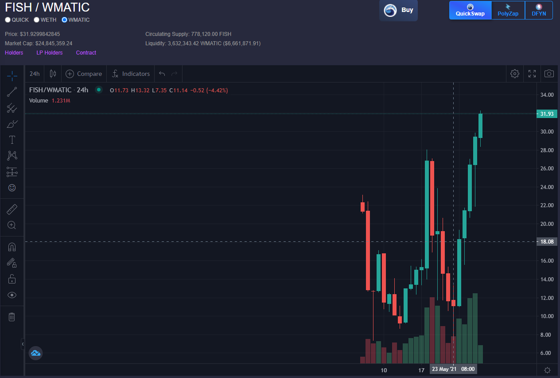Open the emoji icons tool
560x378 pixels.
(12, 188)
